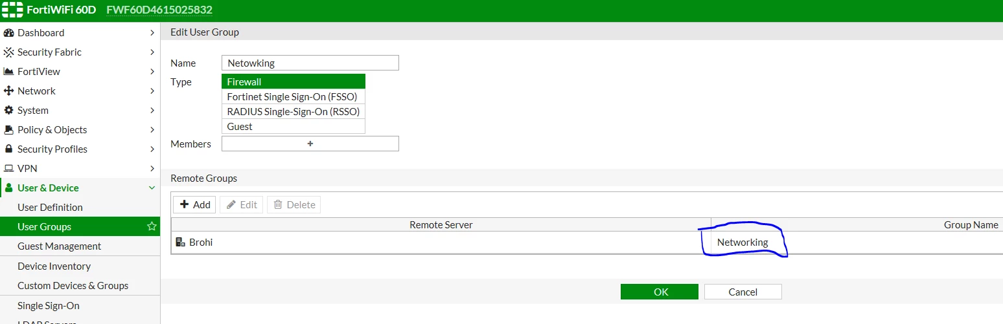Expand the Dashboard menu chevron
The width and height of the screenshot is (1003, 324).
tap(152, 33)
